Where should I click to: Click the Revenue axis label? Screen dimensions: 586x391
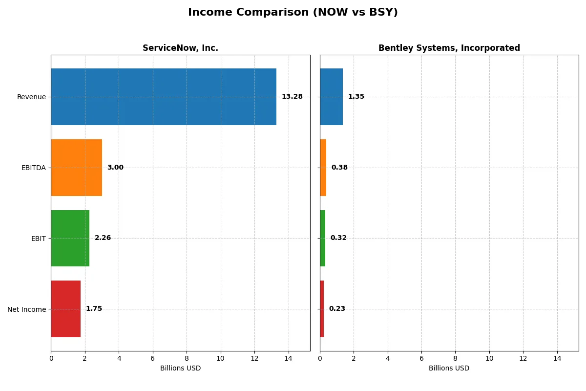coord(31,97)
